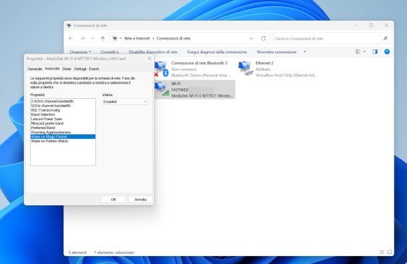This screenshot has height=264, width=407.
Task: Select 2.4GHz channel bandwidth property
Action: click(63, 101)
